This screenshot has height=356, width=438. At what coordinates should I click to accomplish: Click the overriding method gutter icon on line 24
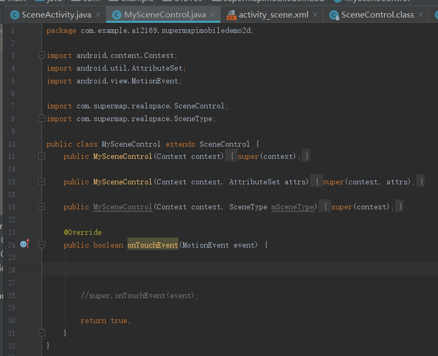24,244
